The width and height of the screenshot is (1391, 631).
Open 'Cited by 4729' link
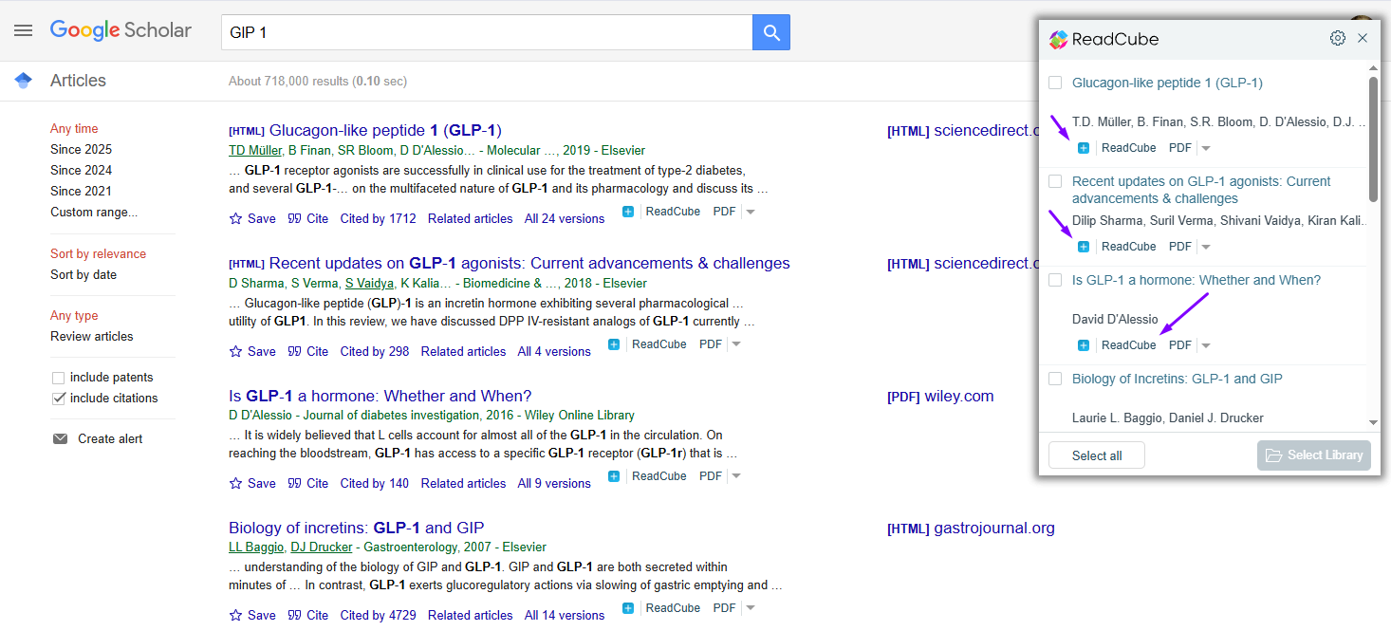coord(378,615)
